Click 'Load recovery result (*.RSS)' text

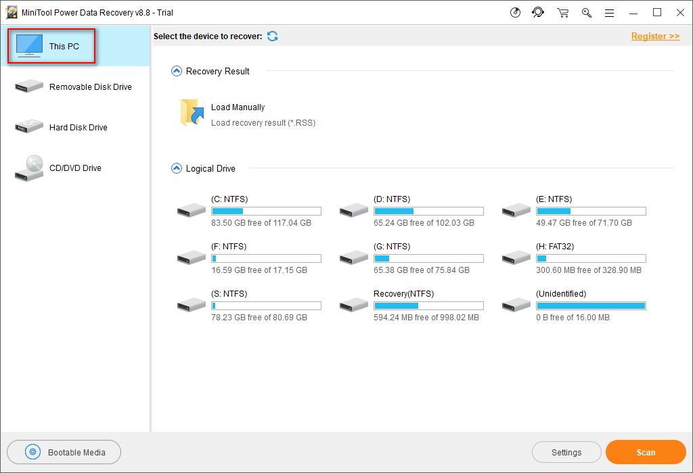[x=263, y=123]
